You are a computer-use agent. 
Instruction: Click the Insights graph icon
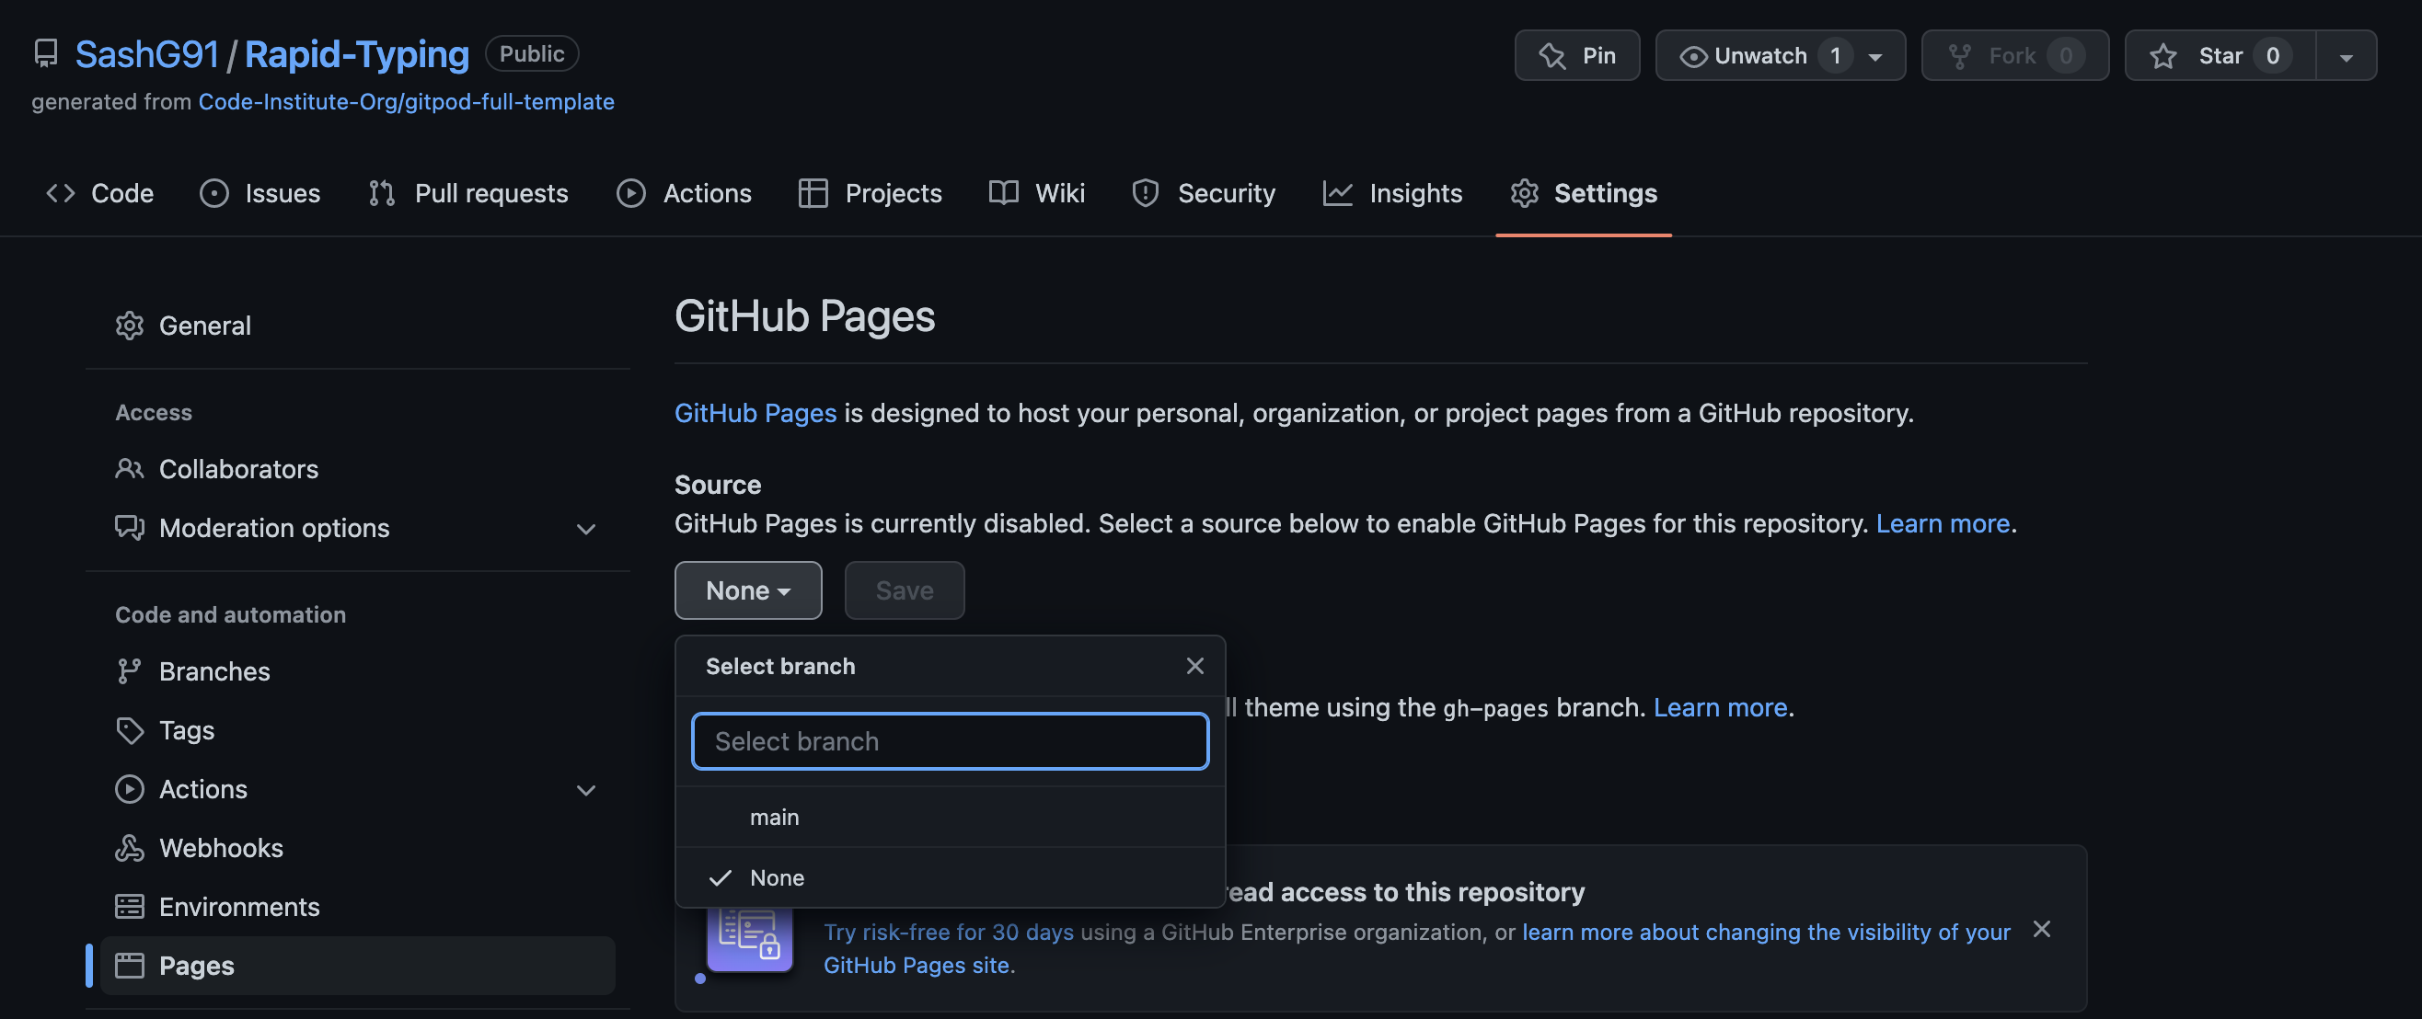1339,193
